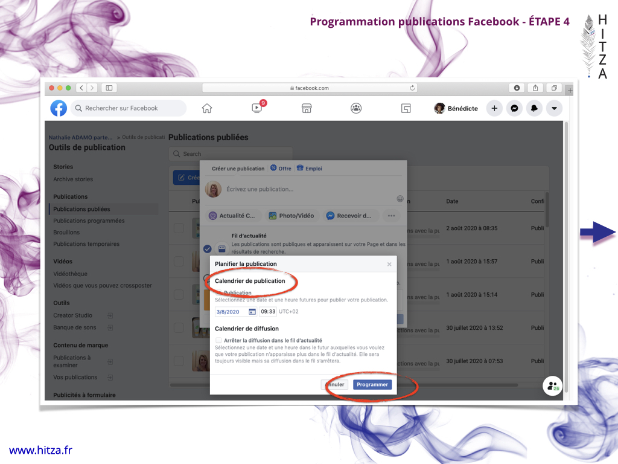Select checkbox for 30 juillet 13:52 row
The width and height of the screenshot is (618, 464).
(179, 327)
